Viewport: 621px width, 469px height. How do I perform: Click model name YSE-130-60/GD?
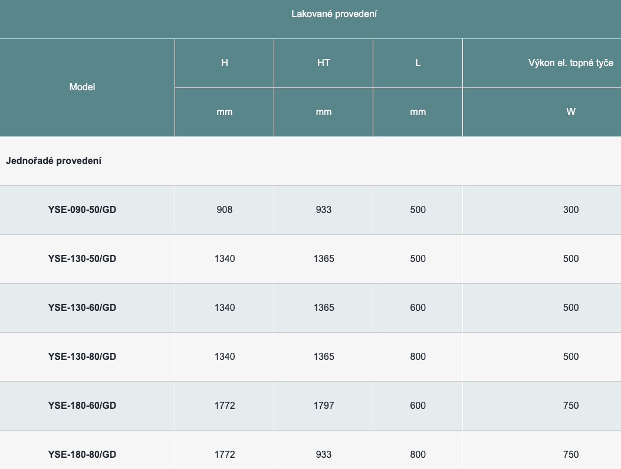(x=82, y=308)
